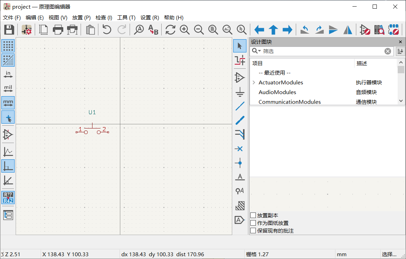Click the Save icon in the toolbar
The width and height of the screenshot is (406, 259).
tap(9, 30)
